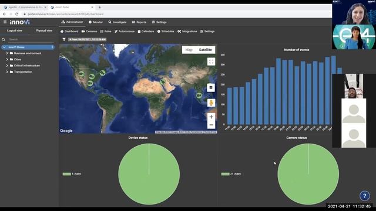
Task: Open the Autonomous sub-tab
Action: coord(125,31)
